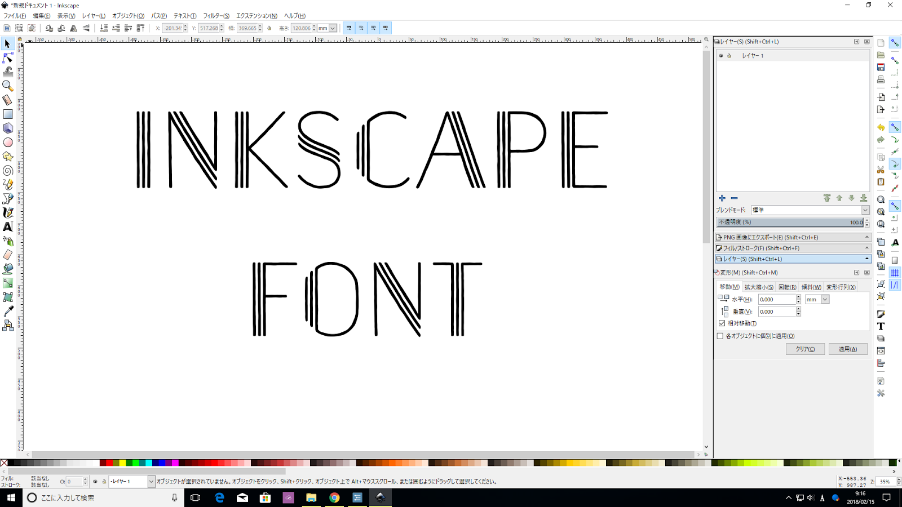Viewport: 902px width, 507px height.
Task: Toggle current layer lock in status bar
Action: [104, 482]
